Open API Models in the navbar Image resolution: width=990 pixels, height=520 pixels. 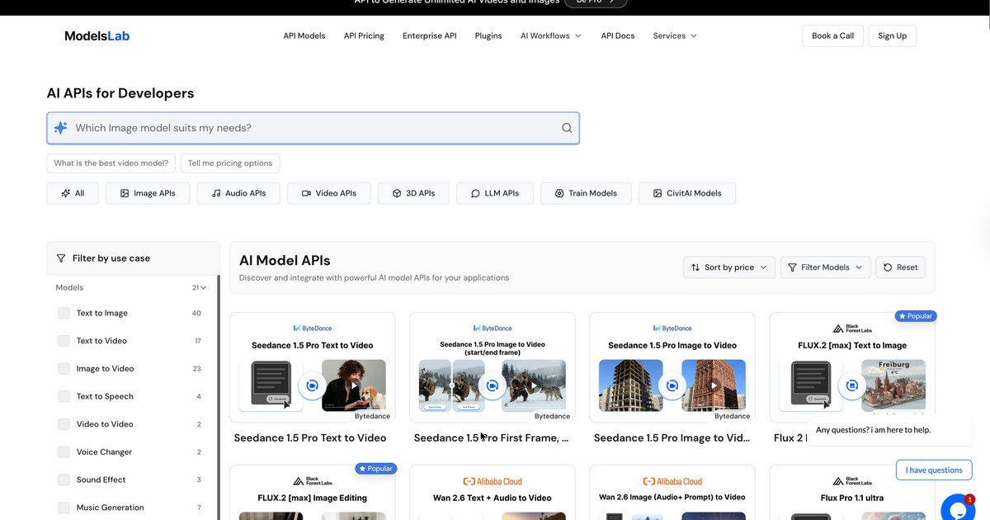[304, 35]
